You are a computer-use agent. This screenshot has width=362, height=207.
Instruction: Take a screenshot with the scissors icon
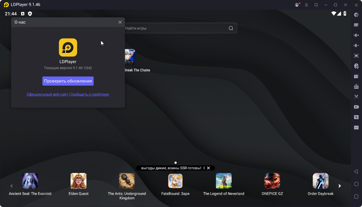(356, 97)
